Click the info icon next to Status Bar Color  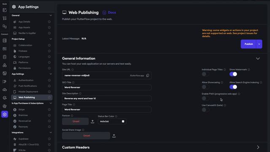point(116,117)
